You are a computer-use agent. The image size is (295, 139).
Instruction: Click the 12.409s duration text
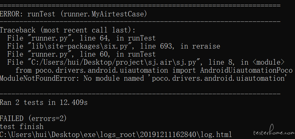[74, 102]
